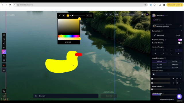Choose the 768 × 768 dimension preset

click(175, 61)
